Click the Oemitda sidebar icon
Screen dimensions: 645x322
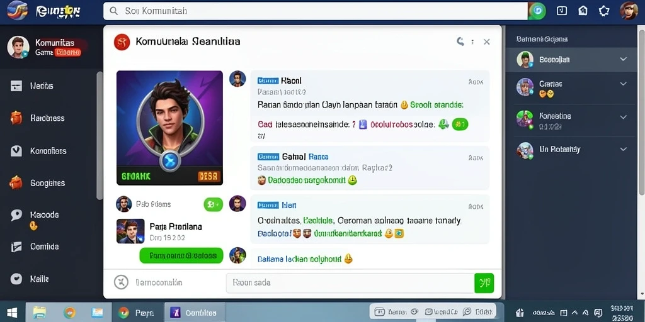coord(16,247)
